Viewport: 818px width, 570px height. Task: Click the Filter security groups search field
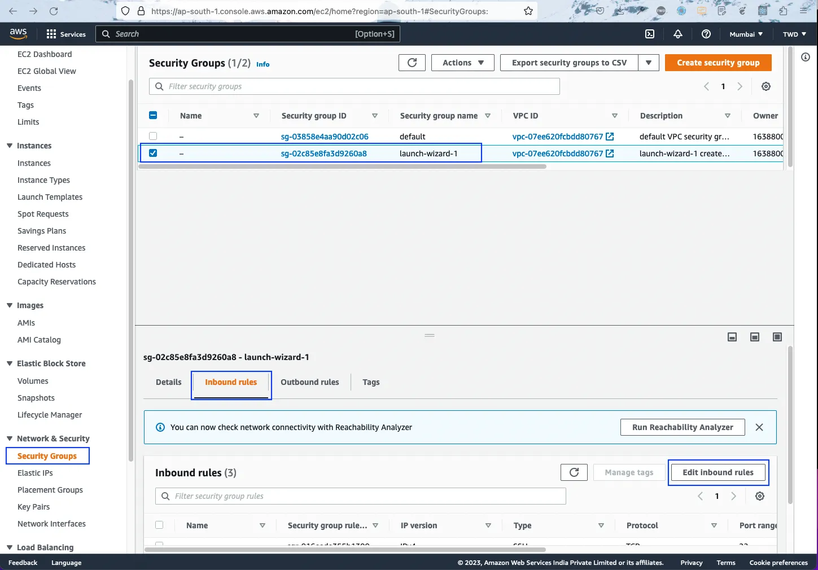[355, 86]
